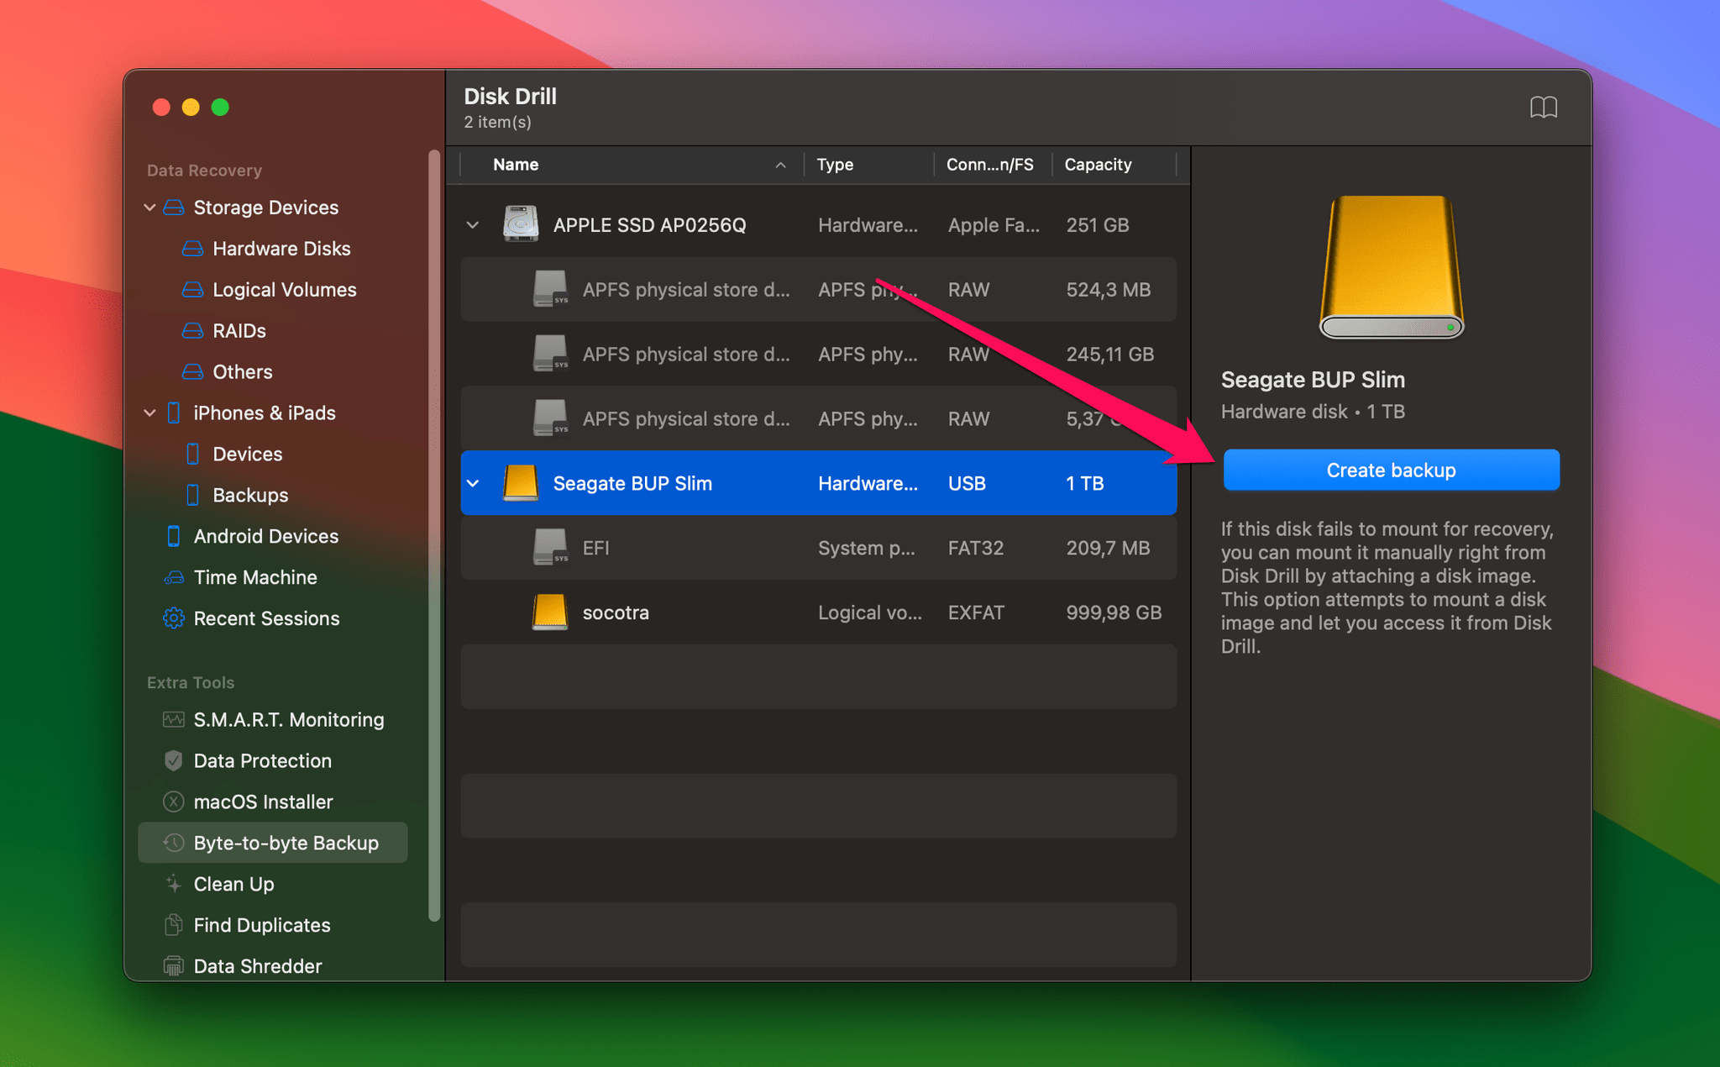Open S.M.A.R.T. Monitoring in the sidebar
The height and width of the screenshot is (1067, 1720).
point(287,719)
